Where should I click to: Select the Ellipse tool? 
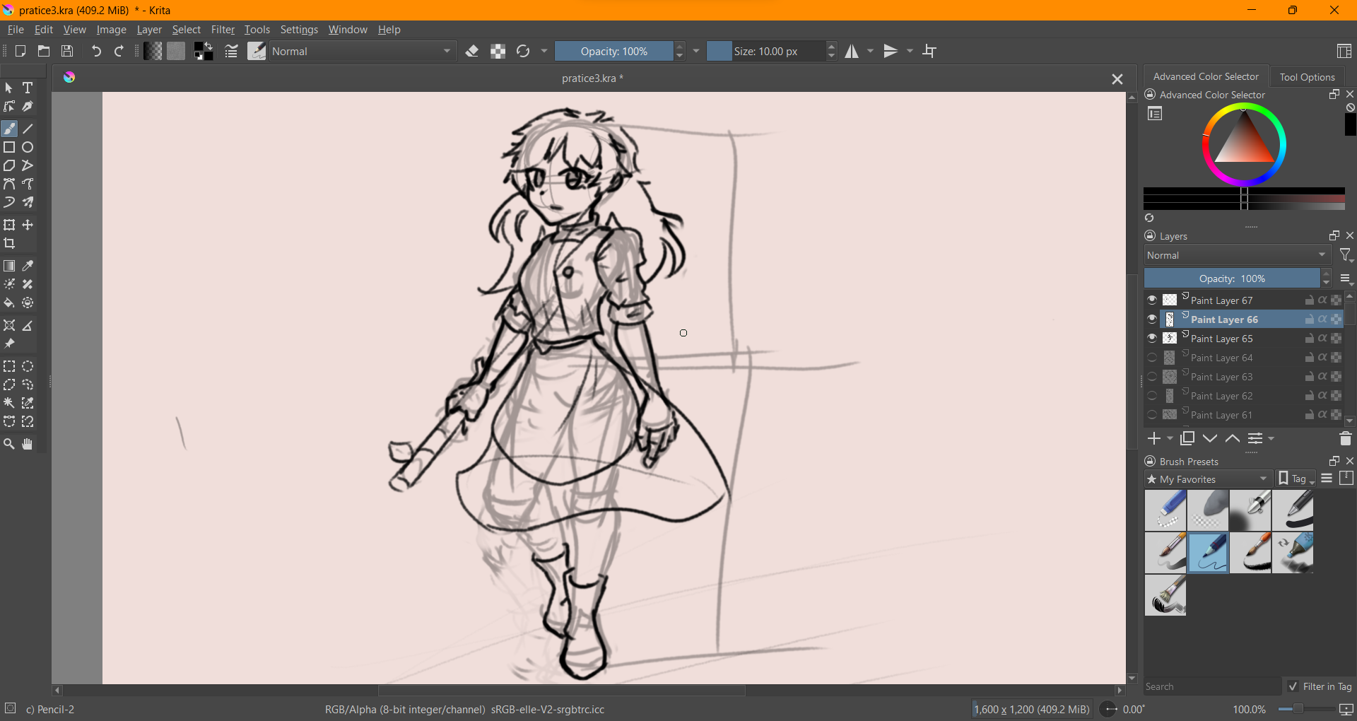coord(28,148)
